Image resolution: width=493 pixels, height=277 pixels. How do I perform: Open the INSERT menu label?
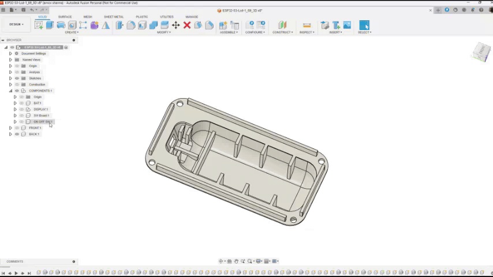(x=335, y=32)
